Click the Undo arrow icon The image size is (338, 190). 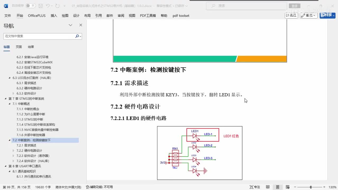pyautogui.click(x=48, y=6)
